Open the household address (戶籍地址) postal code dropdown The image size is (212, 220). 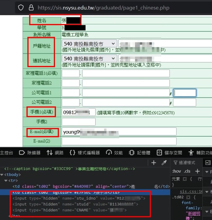pos(89,44)
